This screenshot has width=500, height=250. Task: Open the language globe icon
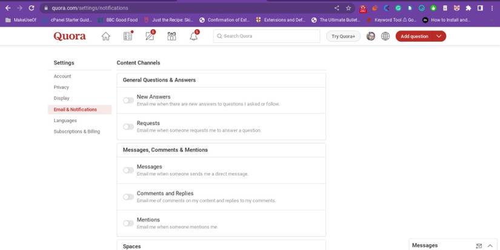(x=385, y=36)
